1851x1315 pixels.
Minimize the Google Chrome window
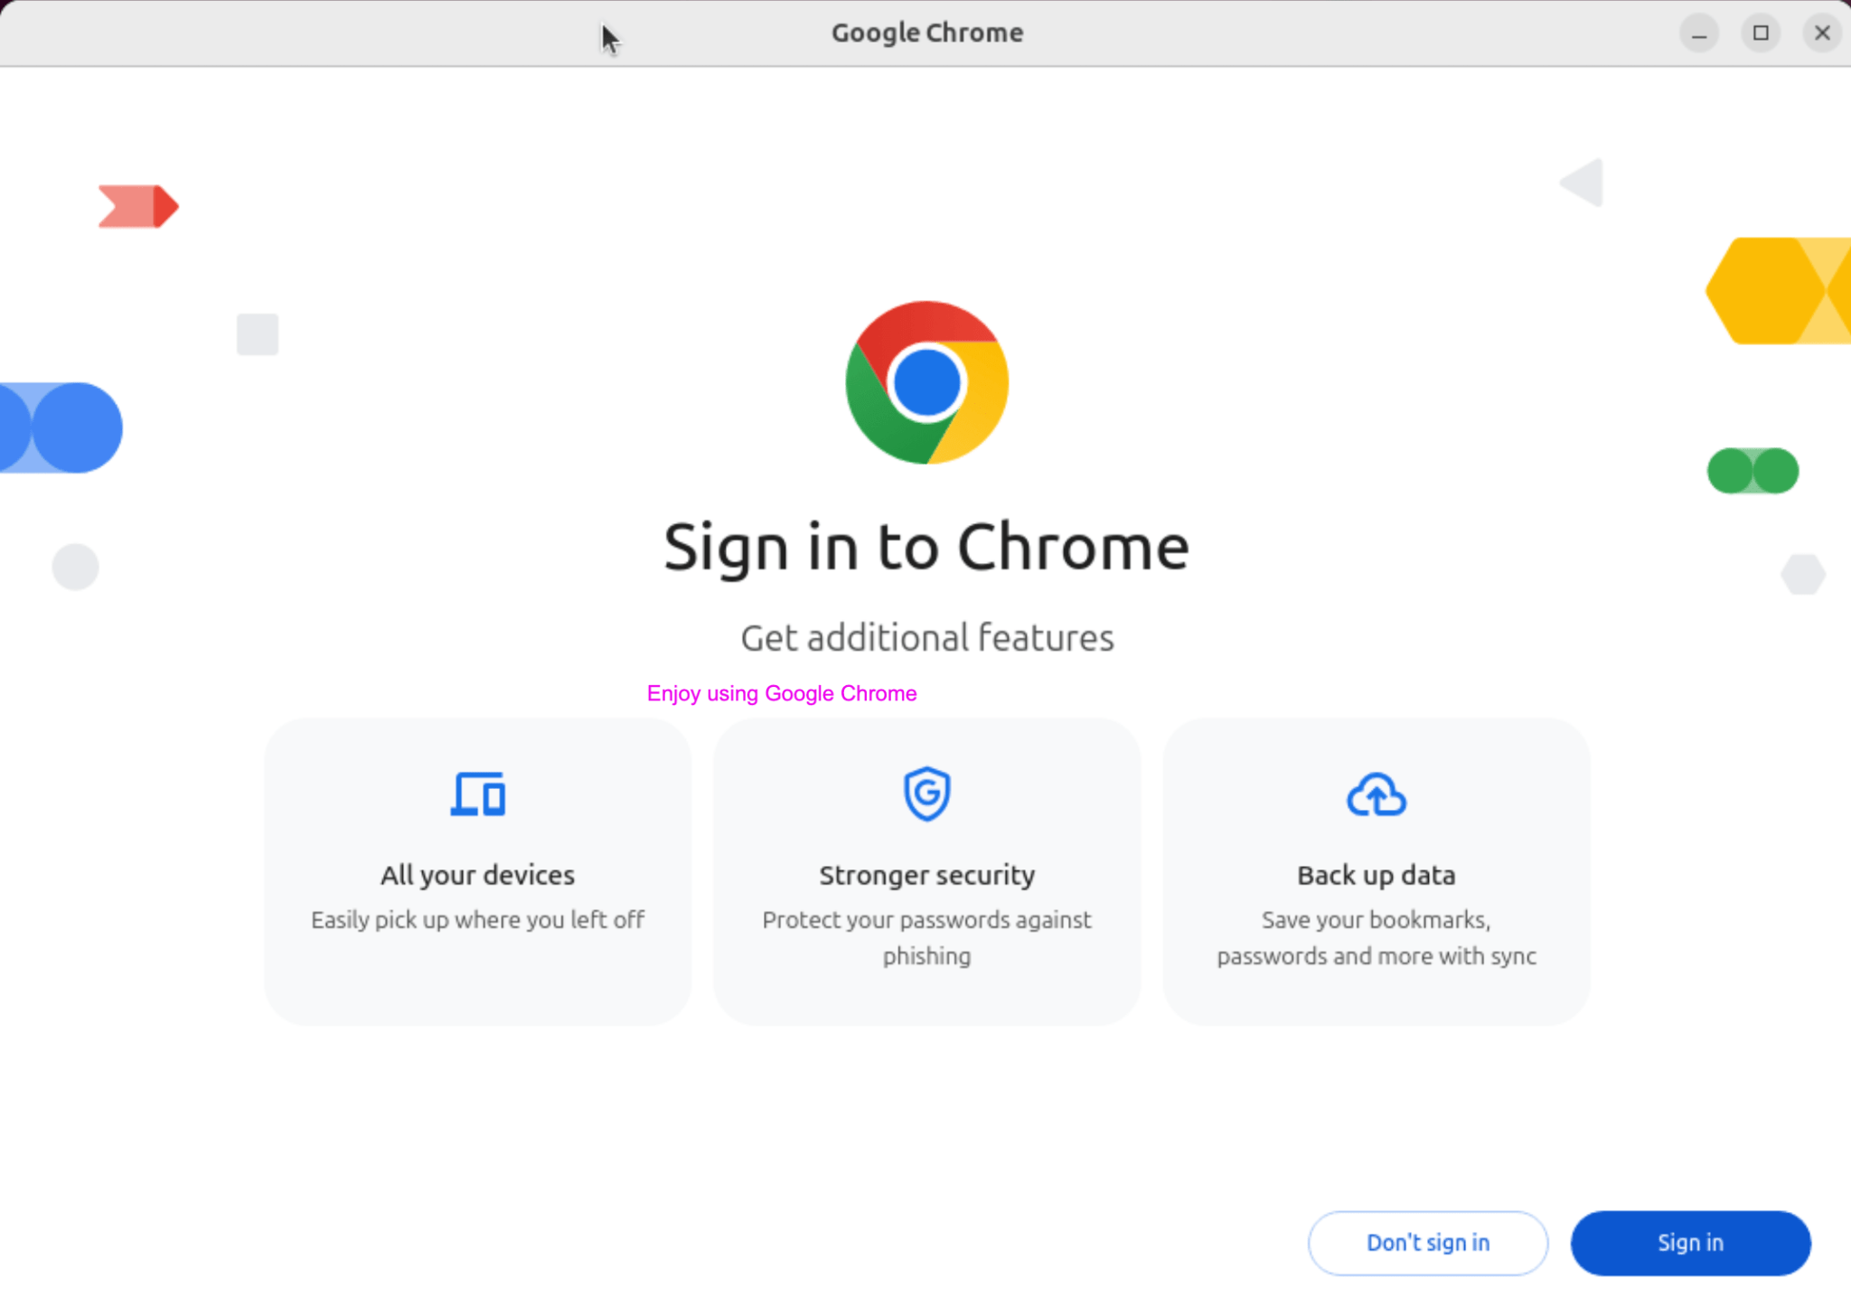(x=1698, y=33)
